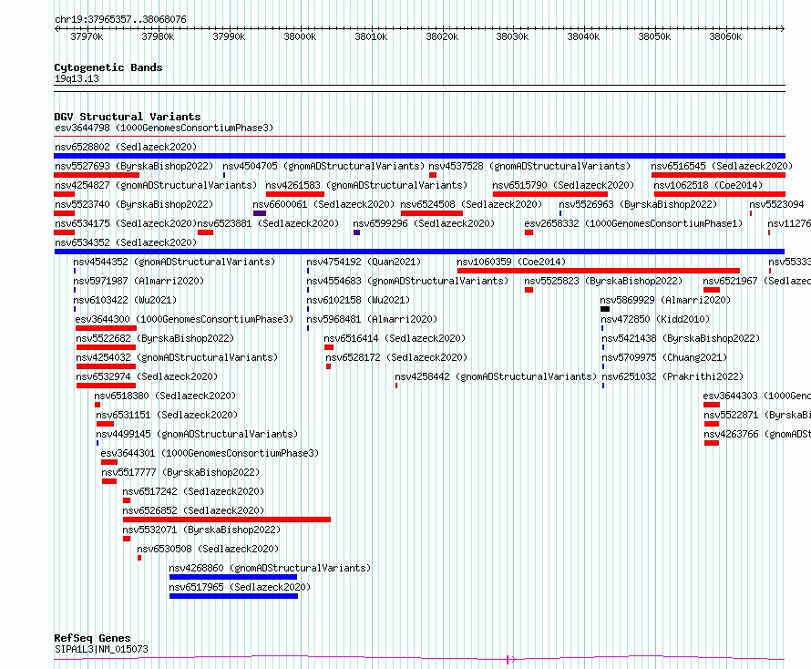Screen dimensions: 811x669
Task: Click nsv4254032 gnomAD variant label
Action: (177, 357)
